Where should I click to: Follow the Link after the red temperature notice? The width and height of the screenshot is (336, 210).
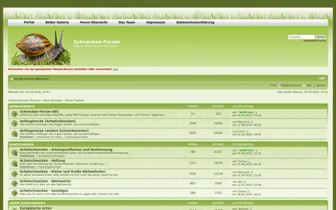point(115,69)
